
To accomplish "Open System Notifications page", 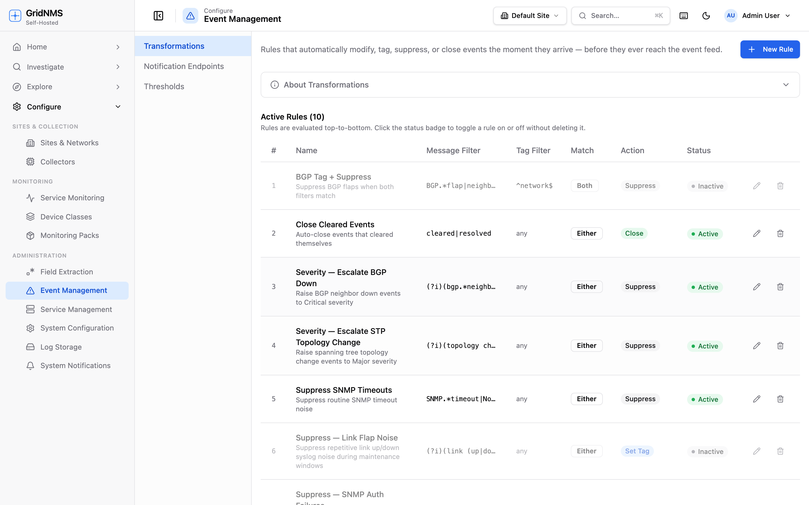I will (67, 366).
